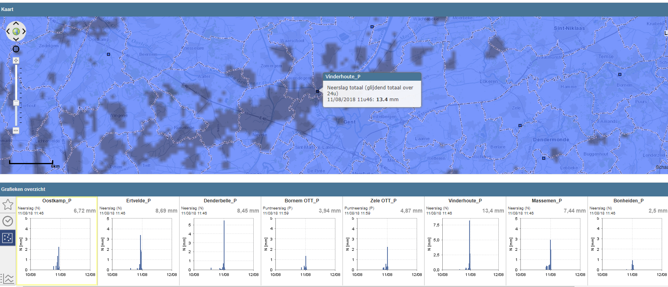
Task: Pan the map right with arrow
Action: click(x=24, y=31)
